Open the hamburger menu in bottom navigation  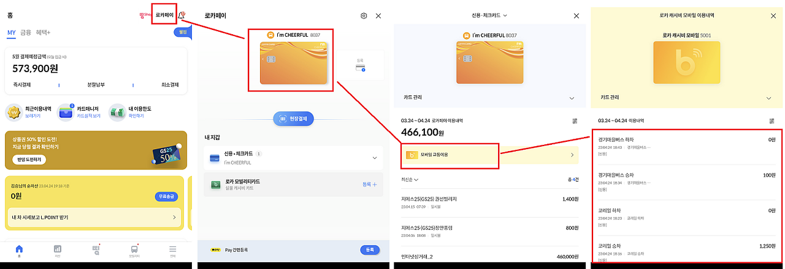tap(173, 249)
